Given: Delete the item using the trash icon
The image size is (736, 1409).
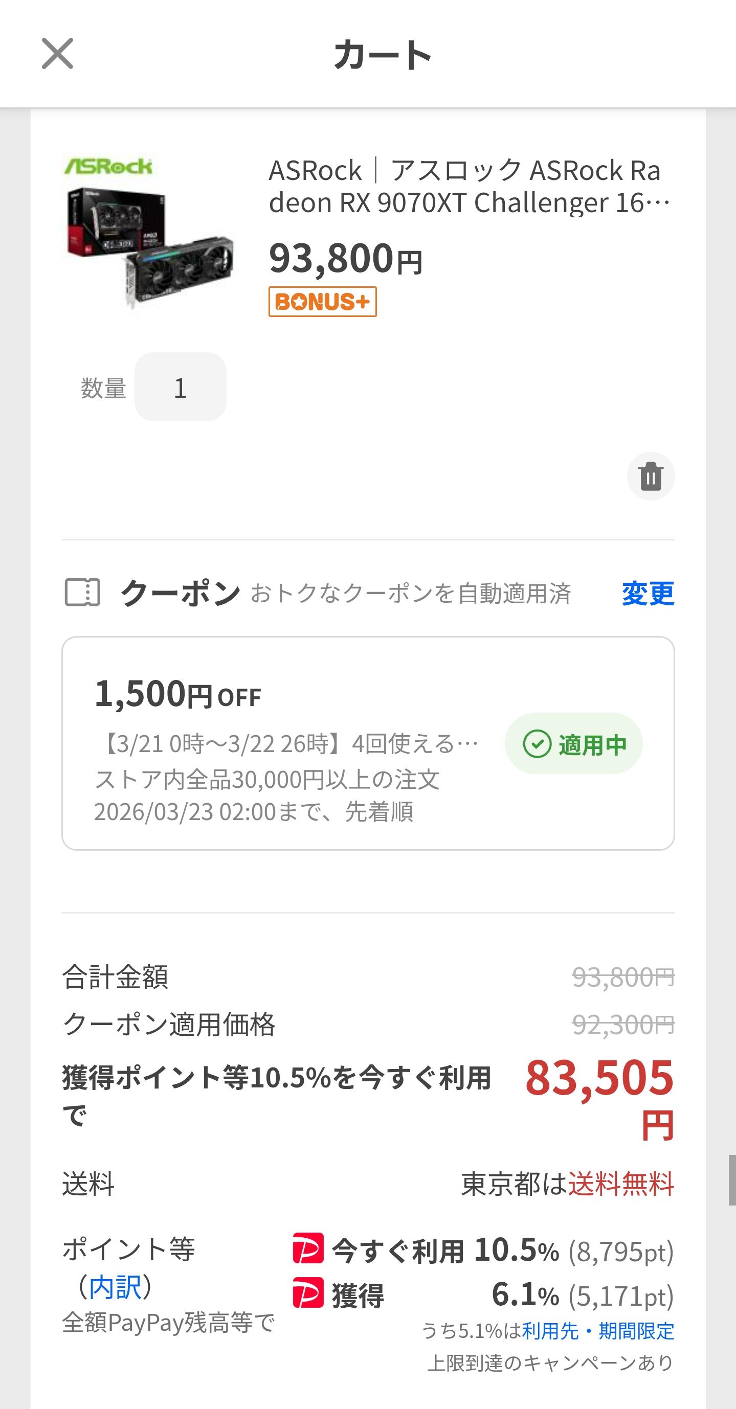Looking at the screenshot, I should click(651, 476).
